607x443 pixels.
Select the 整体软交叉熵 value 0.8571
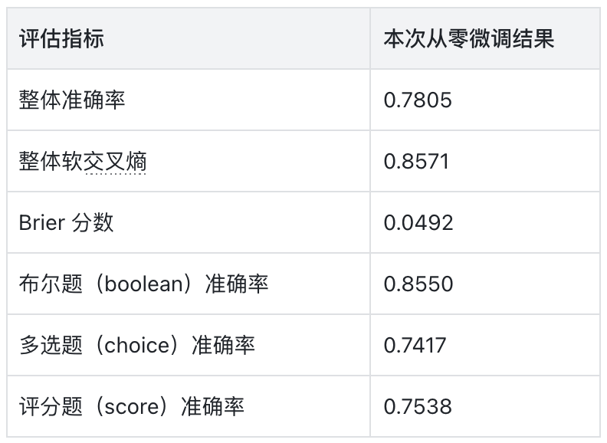tap(416, 161)
